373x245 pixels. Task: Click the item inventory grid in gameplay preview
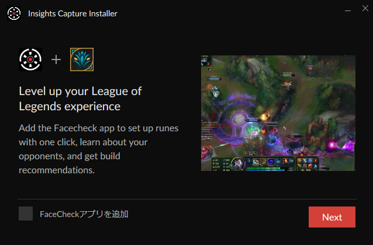pyautogui.click(x=308, y=164)
